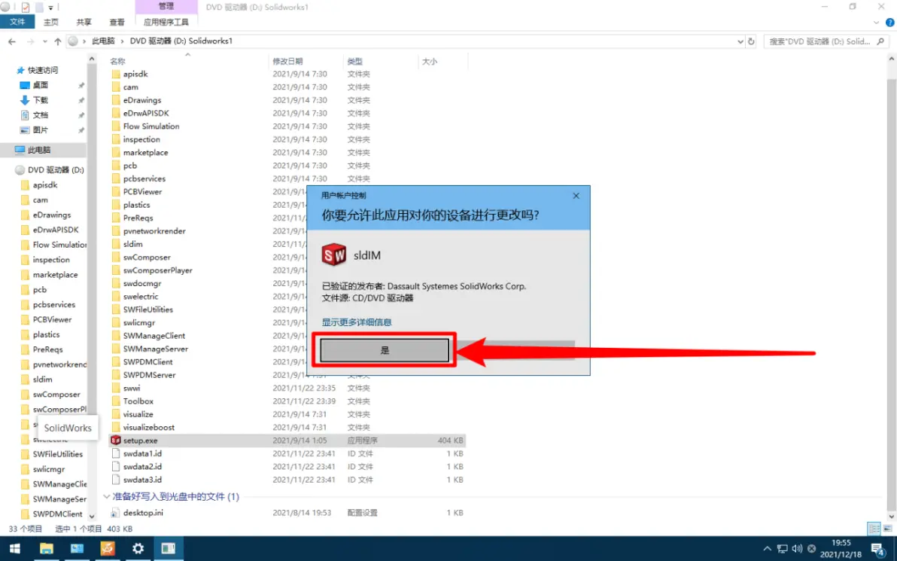
Task: Show hidden system tray icons
Action: tap(768, 549)
